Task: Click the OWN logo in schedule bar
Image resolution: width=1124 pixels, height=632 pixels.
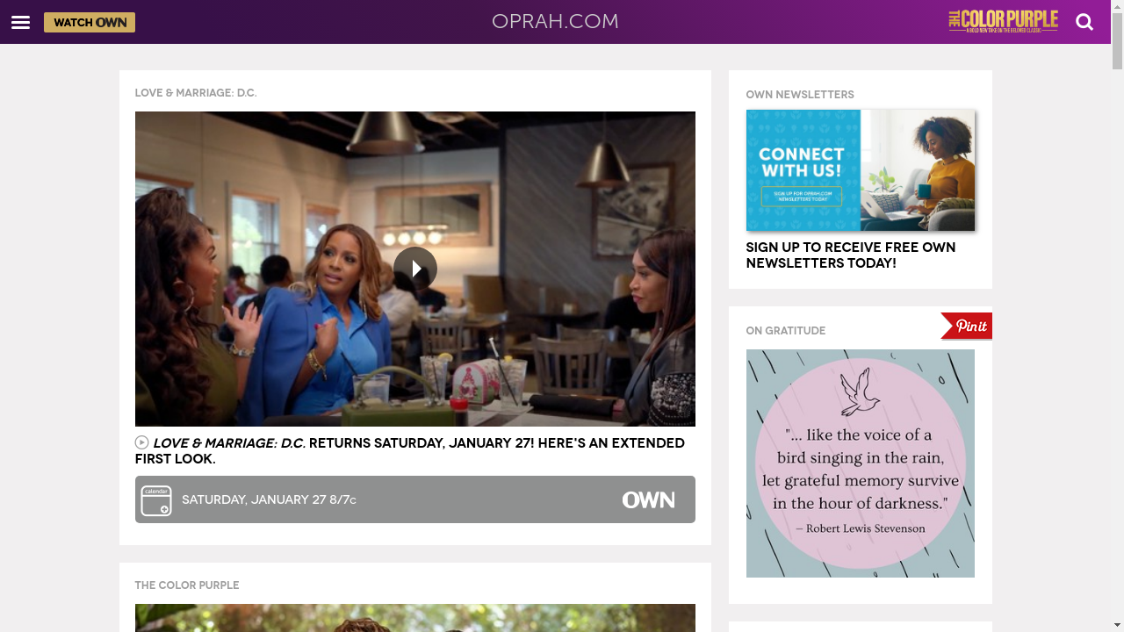Action: pos(649,499)
